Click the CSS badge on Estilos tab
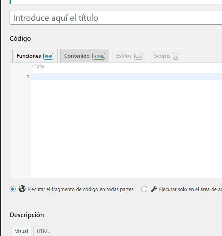This screenshot has width=222, height=236. [x=138, y=56]
